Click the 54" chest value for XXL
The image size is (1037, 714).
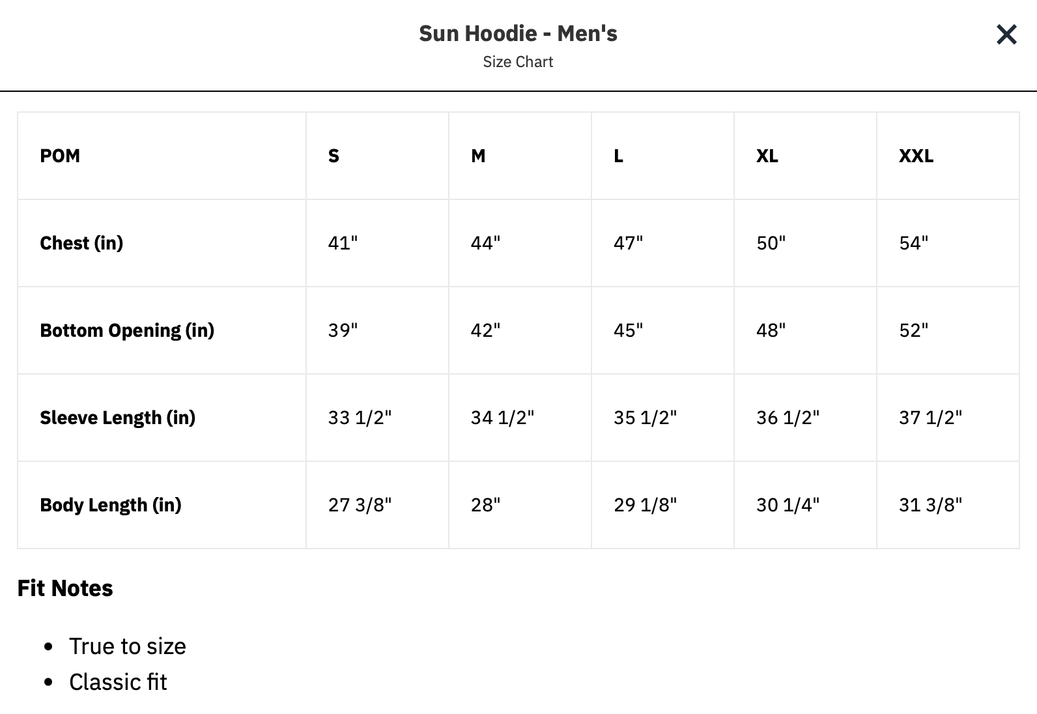[x=913, y=243]
